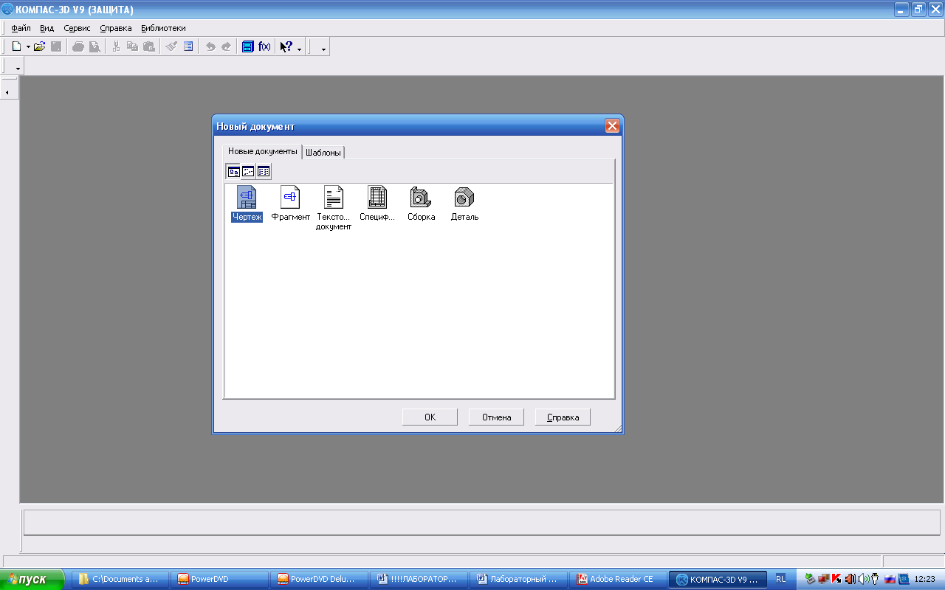
Task: Collapse the left side panel arrow
Action: click(7, 92)
